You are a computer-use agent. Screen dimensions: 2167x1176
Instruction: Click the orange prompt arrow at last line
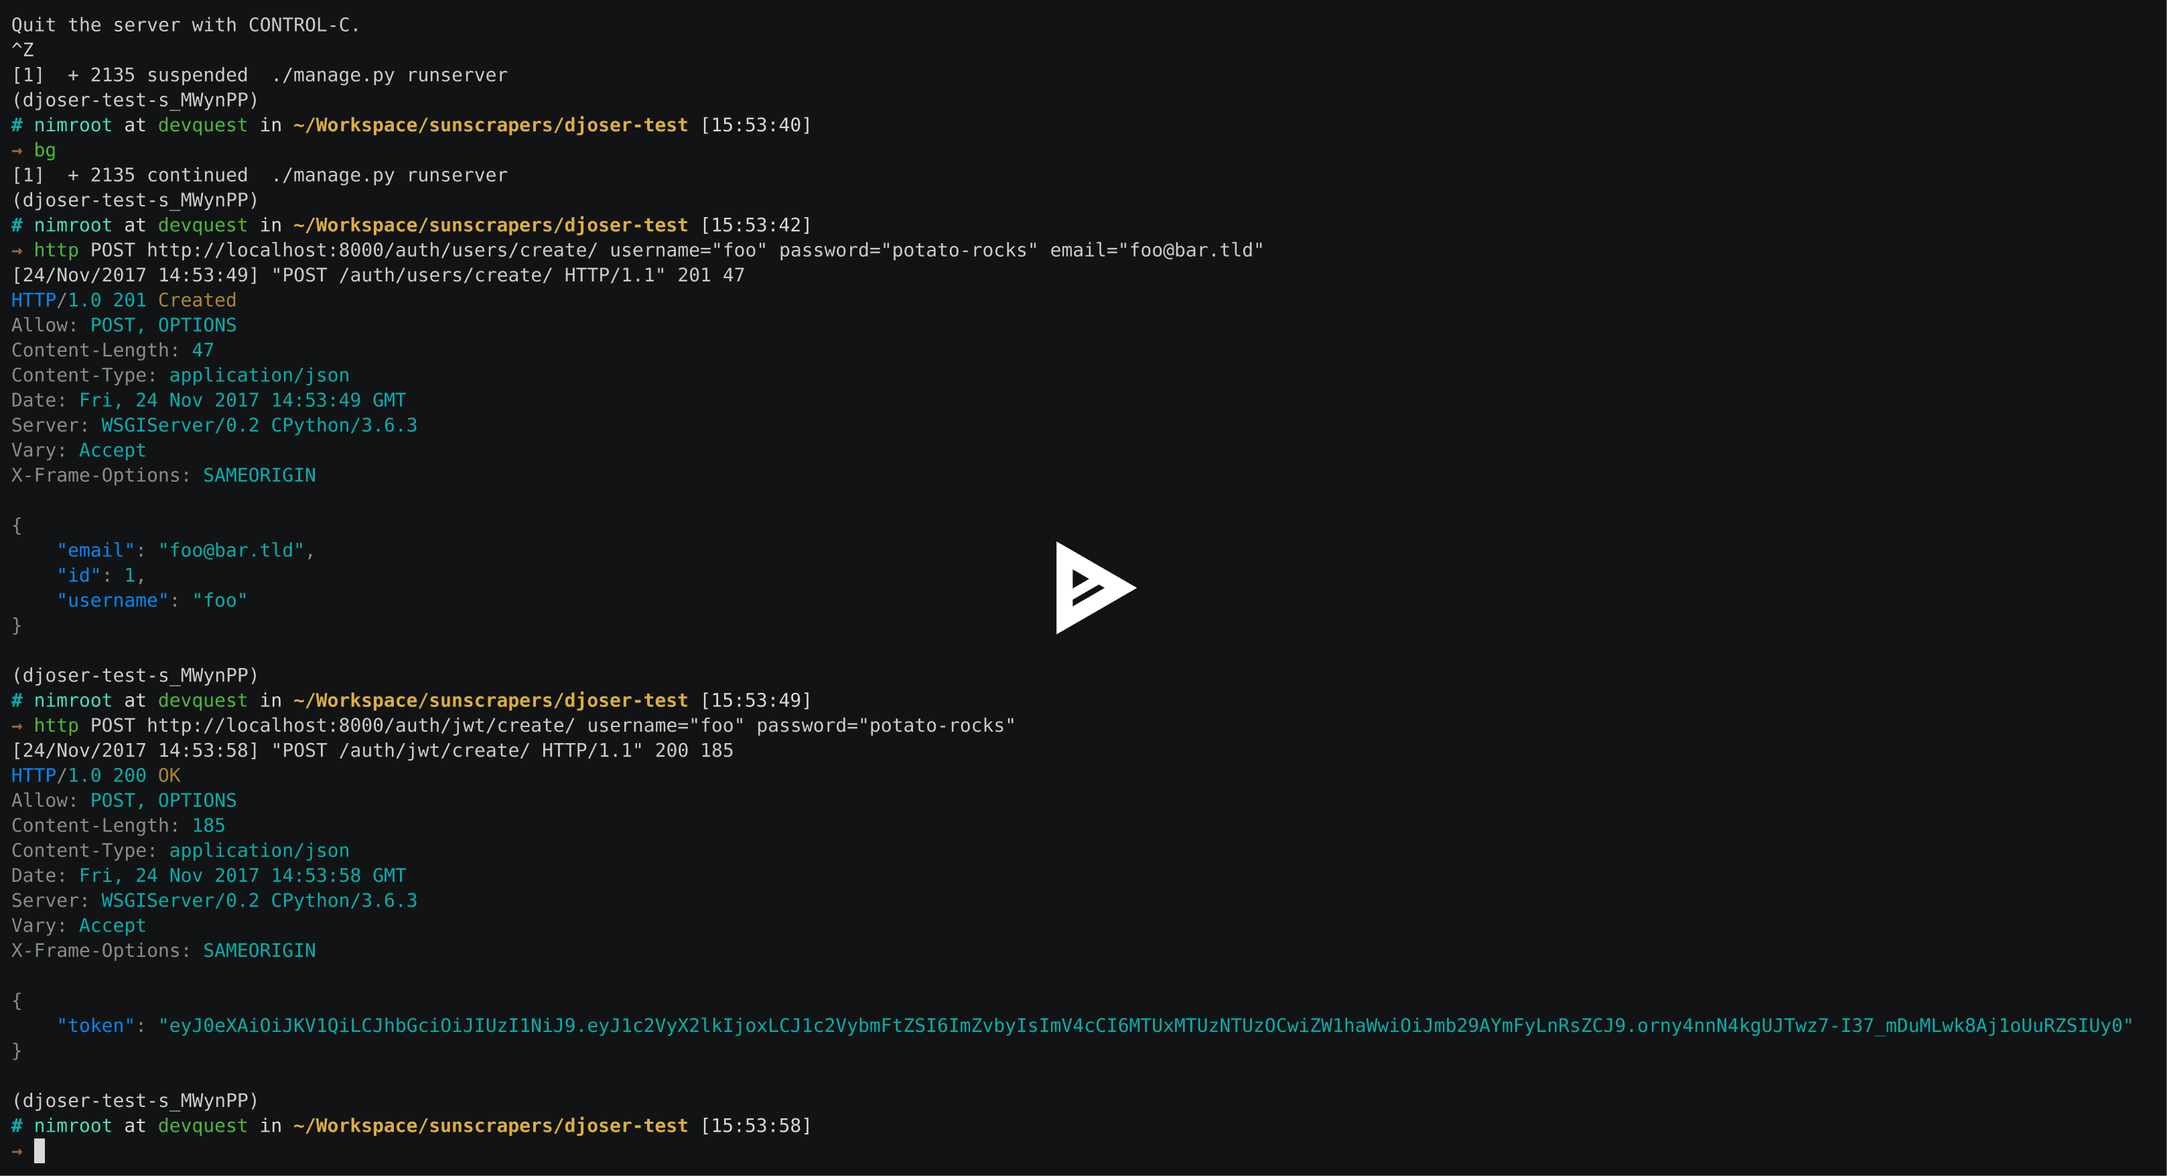click(x=17, y=1151)
